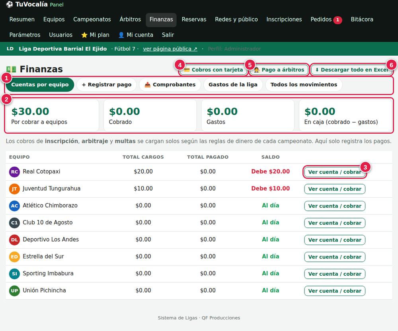Click the Unión Pichincha UP avatar
This screenshot has height=331, width=398.
(14, 291)
